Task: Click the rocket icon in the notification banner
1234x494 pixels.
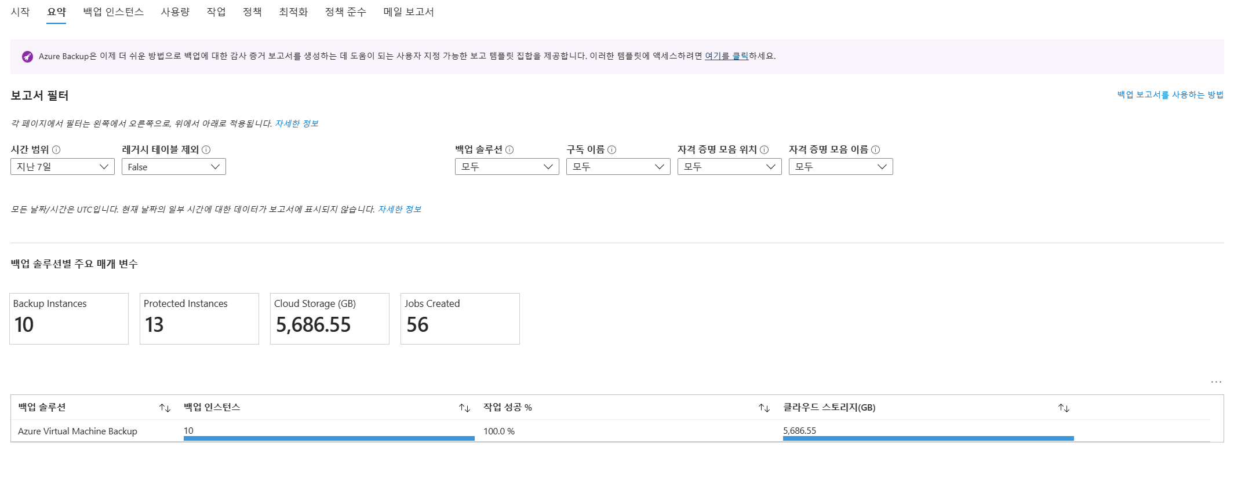Action: [27, 56]
